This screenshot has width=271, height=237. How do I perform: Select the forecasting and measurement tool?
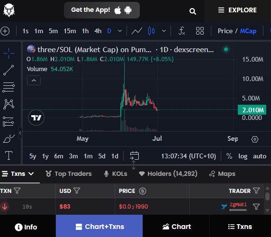pos(9,121)
